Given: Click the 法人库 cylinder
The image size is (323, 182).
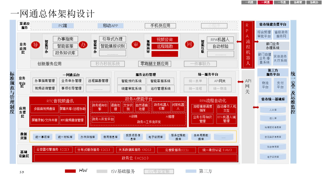Looking at the screenshot, I should point(273,118).
